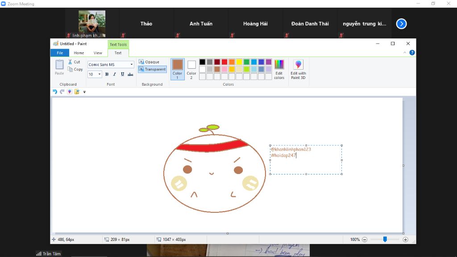The image size is (457, 257).
Task: Show next participants with blue arrow button
Action: tap(401, 24)
